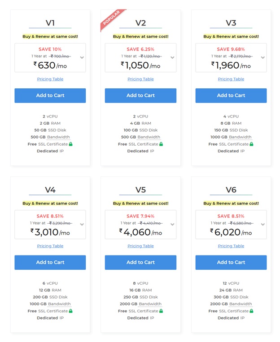Image resolution: width=280 pixels, height=342 pixels.
Task: Click the green SSL lock icon in V1
Action: coord(70,144)
